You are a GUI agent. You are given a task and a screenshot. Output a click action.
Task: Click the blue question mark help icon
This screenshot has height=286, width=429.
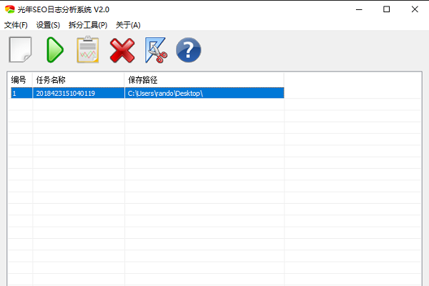pyautogui.click(x=188, y=49)
